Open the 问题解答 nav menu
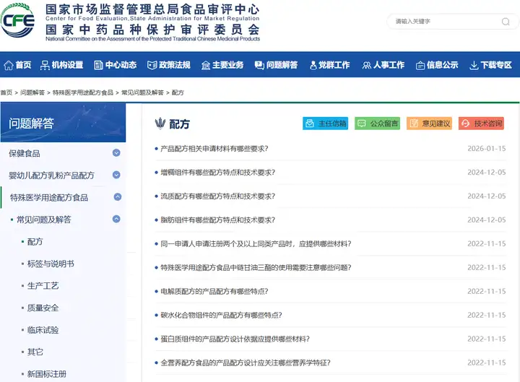 (282, 65)
